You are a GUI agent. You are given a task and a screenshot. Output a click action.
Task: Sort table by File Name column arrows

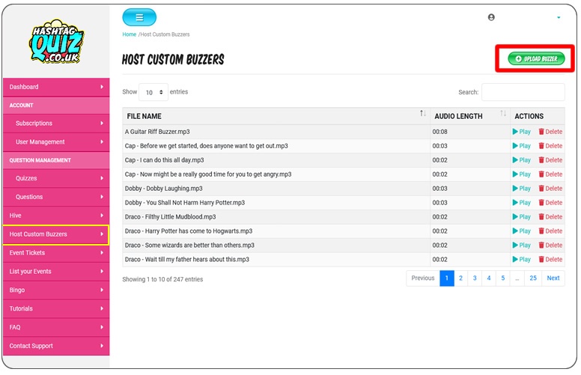pyautogui.click(x=423, y=113)
